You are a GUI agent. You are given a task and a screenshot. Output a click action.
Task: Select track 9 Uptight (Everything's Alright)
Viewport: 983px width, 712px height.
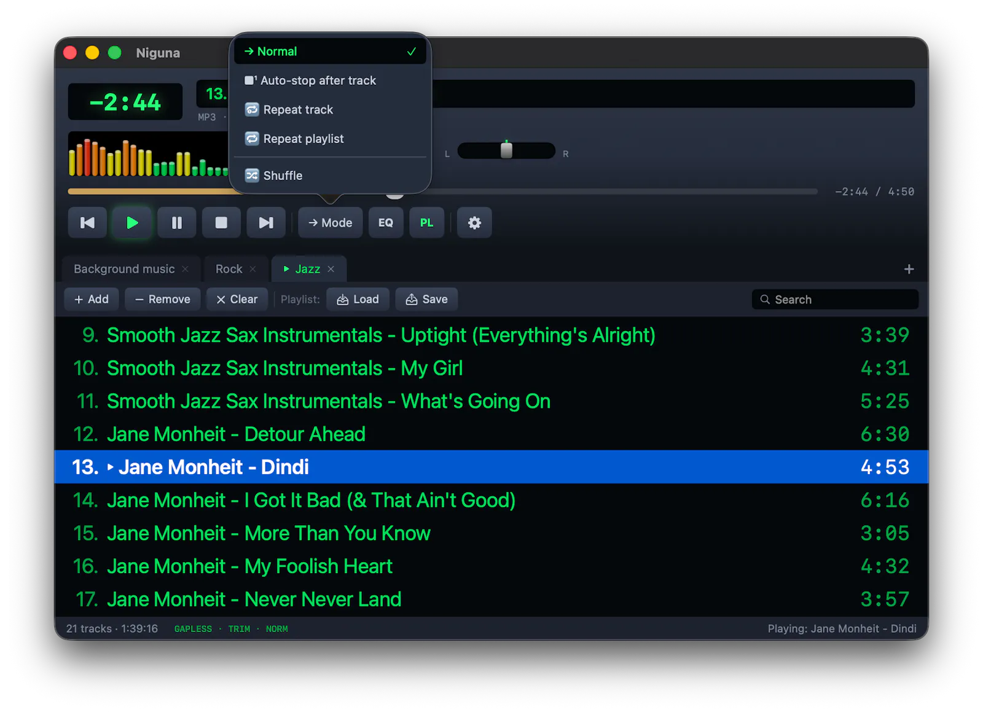coord(491,335)
